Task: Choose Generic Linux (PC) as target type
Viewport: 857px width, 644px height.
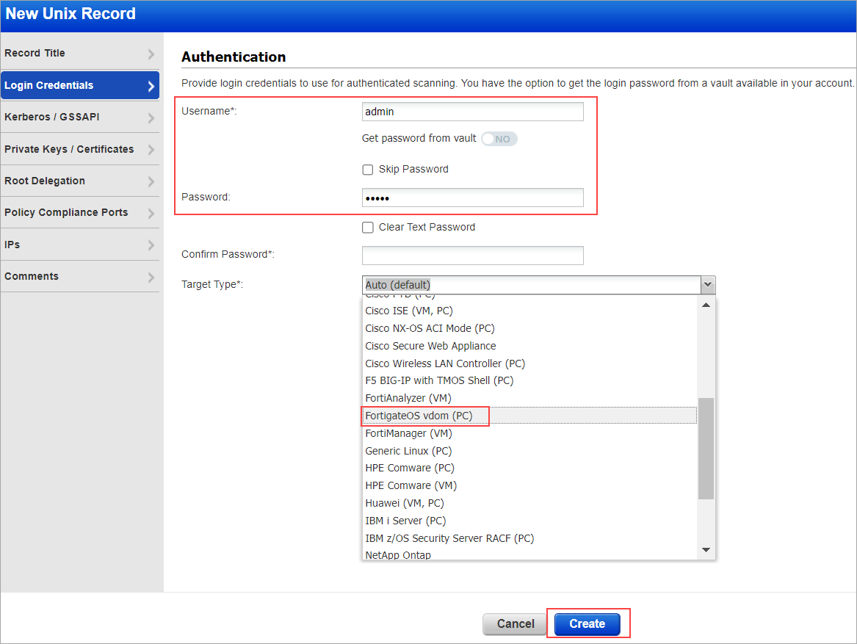Action: pos(408,450)
